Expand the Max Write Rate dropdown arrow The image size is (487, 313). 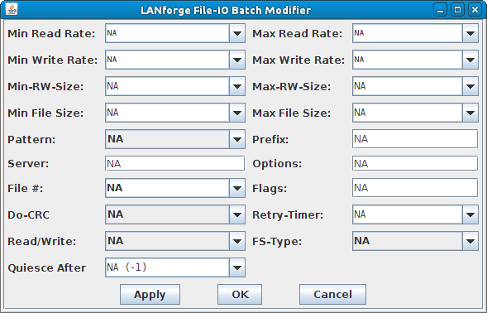click(x=470, y=60)
